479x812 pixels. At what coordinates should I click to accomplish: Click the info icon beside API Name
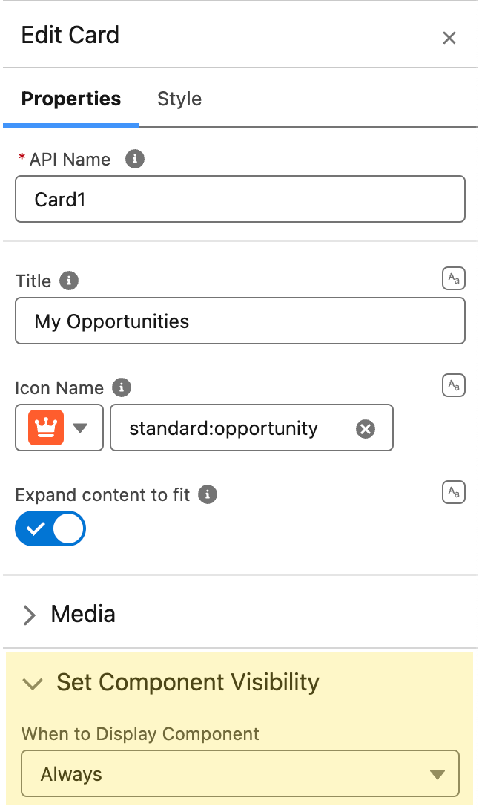pyautogui.click(x=135, y=159)
